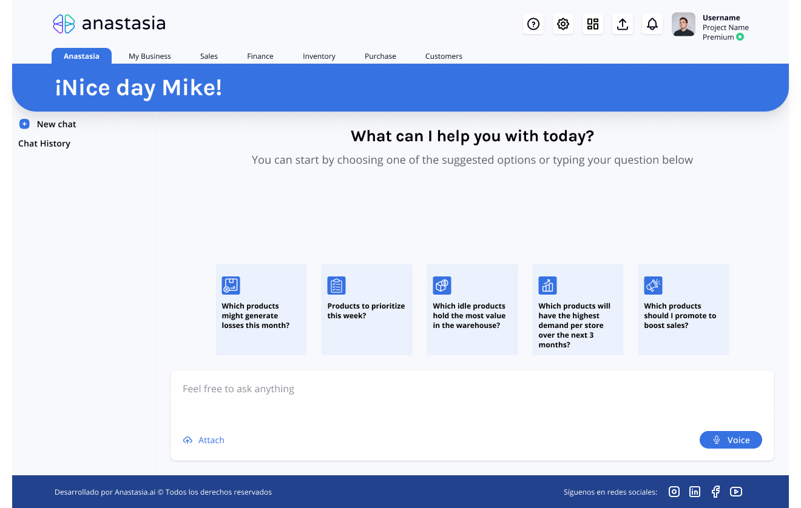The image size is (801, 508).
Task: Open the Instagram icon in footer
Action: pos(674,492)
